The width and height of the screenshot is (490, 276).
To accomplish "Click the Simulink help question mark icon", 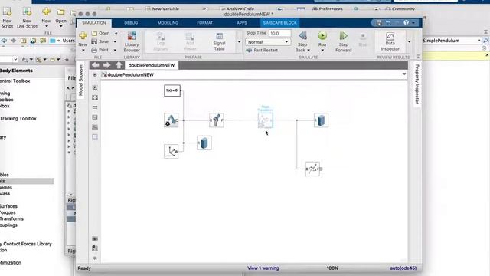I will click(406, 22).
